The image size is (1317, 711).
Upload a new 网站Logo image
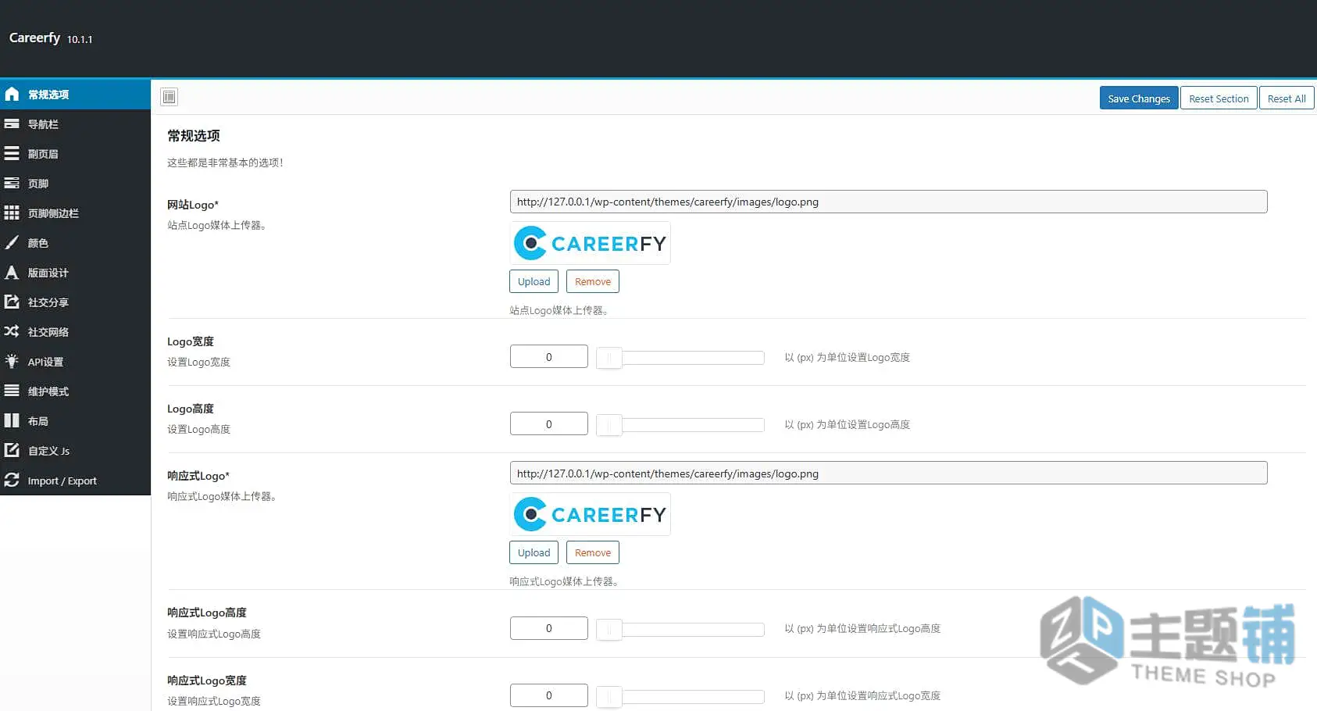534,281
